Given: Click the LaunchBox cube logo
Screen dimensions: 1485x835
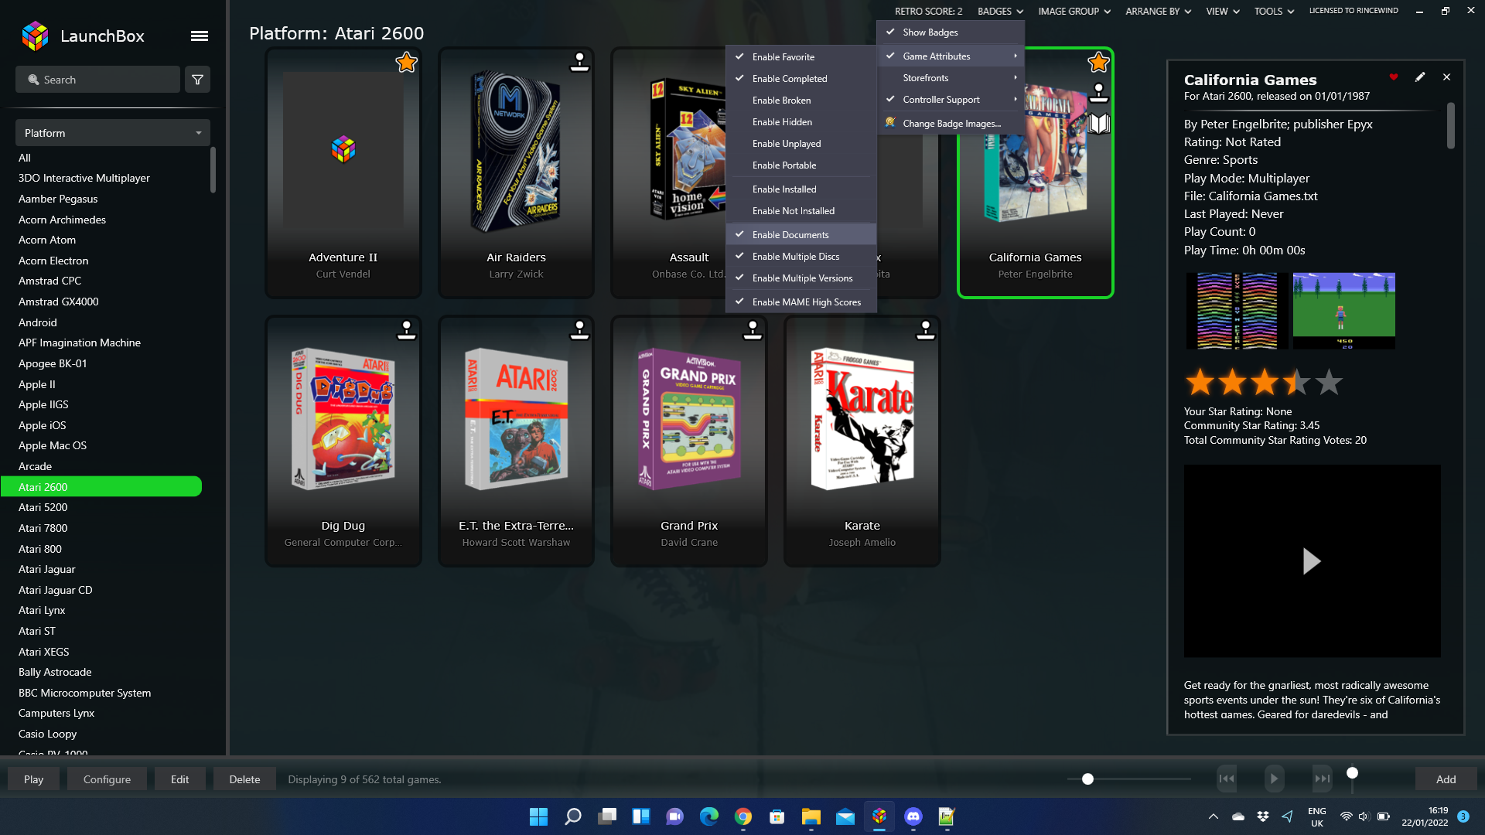Looking at the screenshot, I should [x=35, y=36].
